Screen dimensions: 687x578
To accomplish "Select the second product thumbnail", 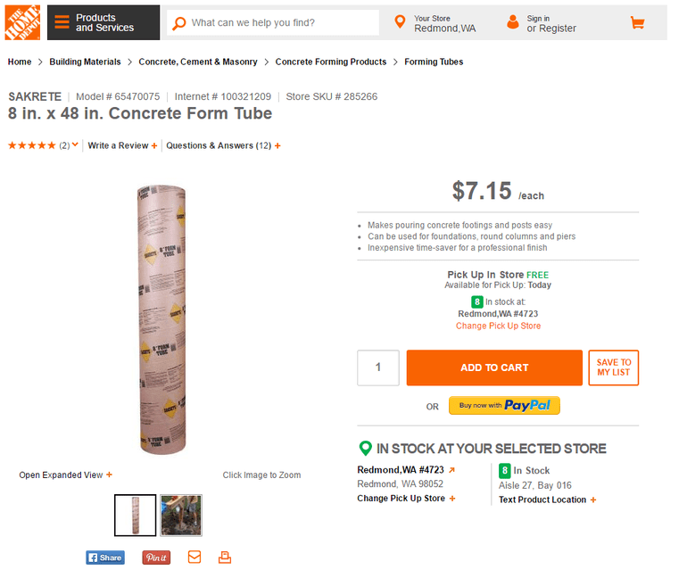I will click(x=181, y=515).
